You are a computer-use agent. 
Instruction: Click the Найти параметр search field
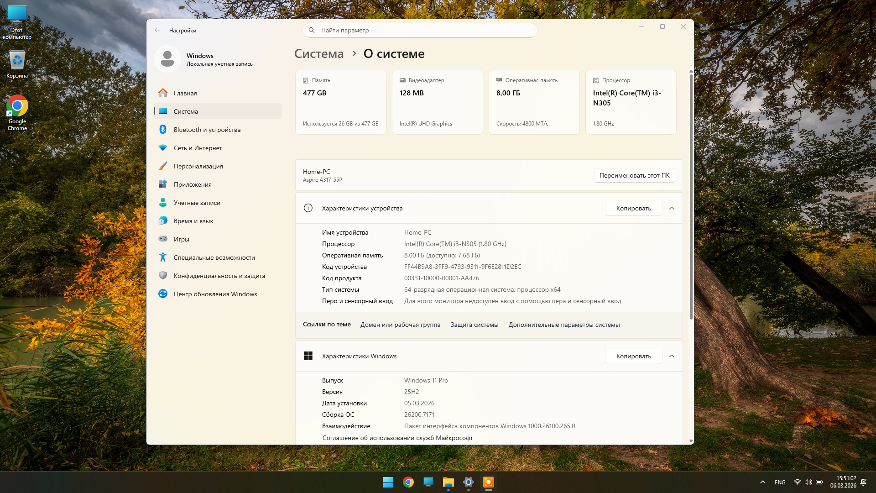(x=420, y=30)
